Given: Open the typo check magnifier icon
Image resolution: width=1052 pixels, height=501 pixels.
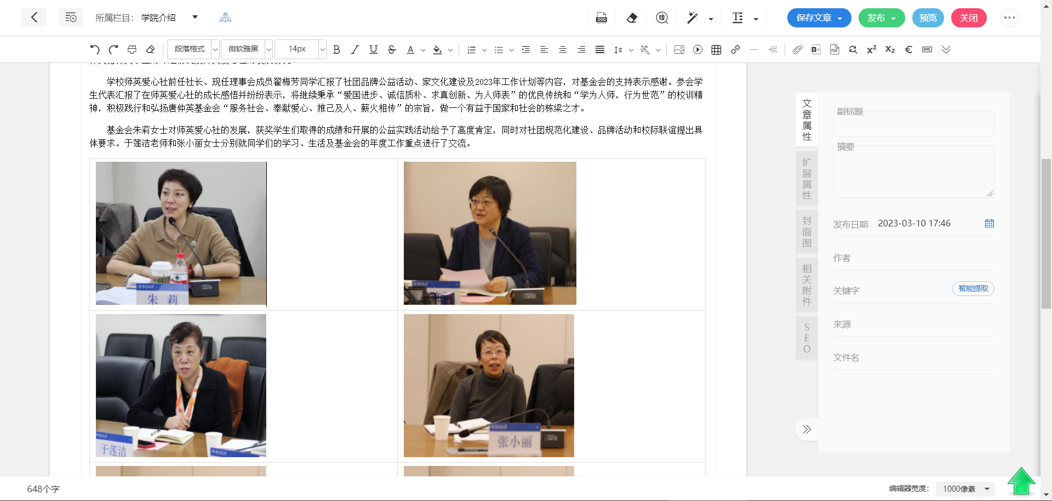Looking at the screenshot, I should 662,18.
